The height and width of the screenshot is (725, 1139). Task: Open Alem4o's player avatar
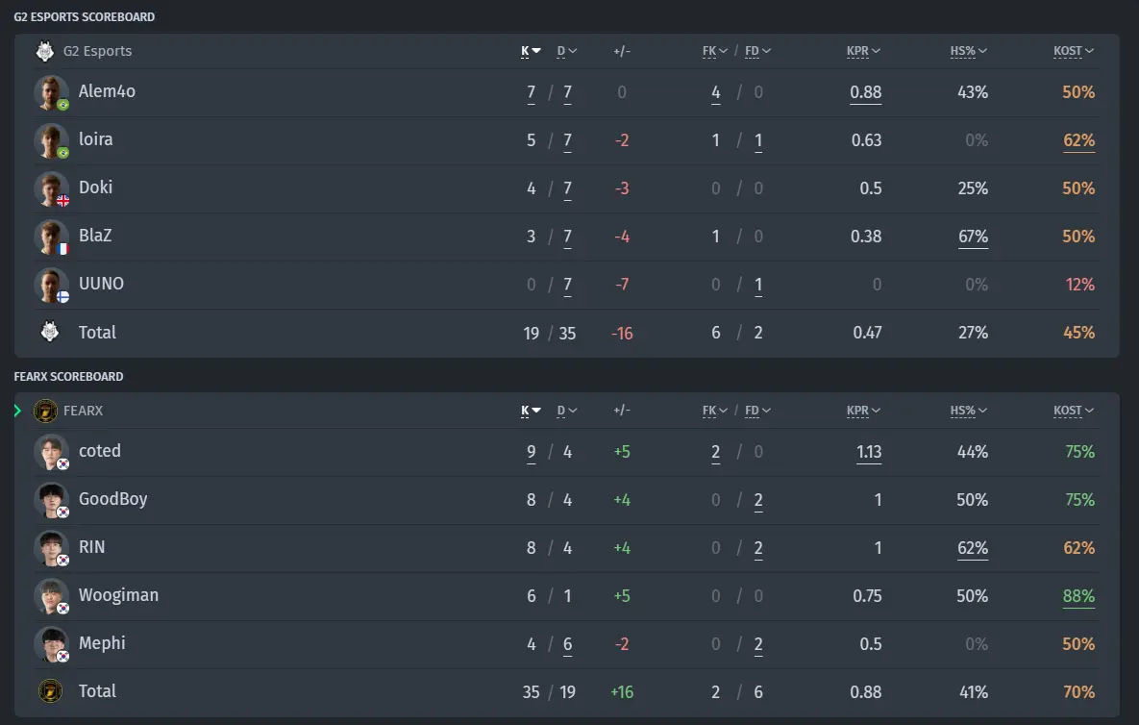52,92
